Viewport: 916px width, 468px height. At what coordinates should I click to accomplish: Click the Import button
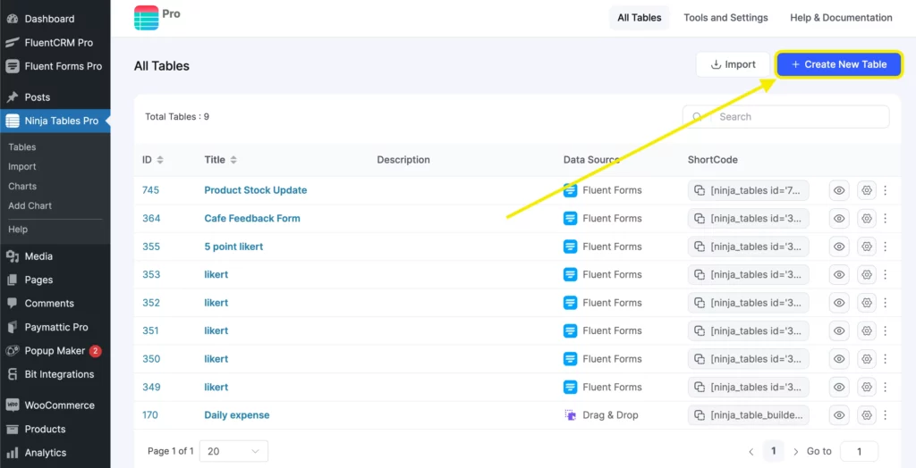[733, 64]
